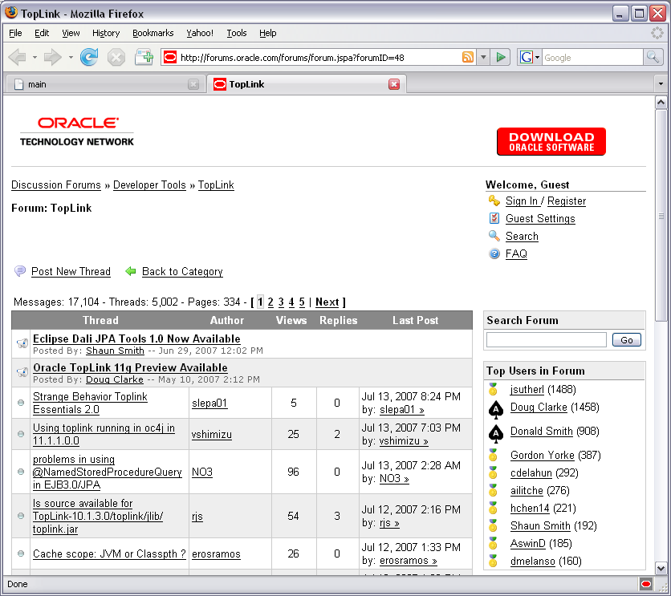Open Gordon Yorke's user profile
The image size is (671, 596).
tap(543, 455)
